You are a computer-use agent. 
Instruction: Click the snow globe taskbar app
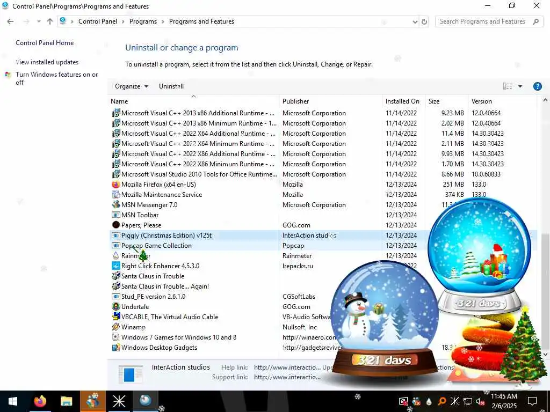coord(145,401)
